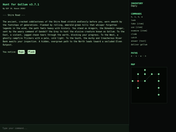Viewport: 176px width, 132px height.
Task: Click the 'deliver gollum' command text
Action: 139,45
